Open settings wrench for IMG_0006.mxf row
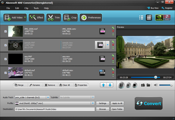This screenshot has width=175, height=120. click(x=113, y=28)
